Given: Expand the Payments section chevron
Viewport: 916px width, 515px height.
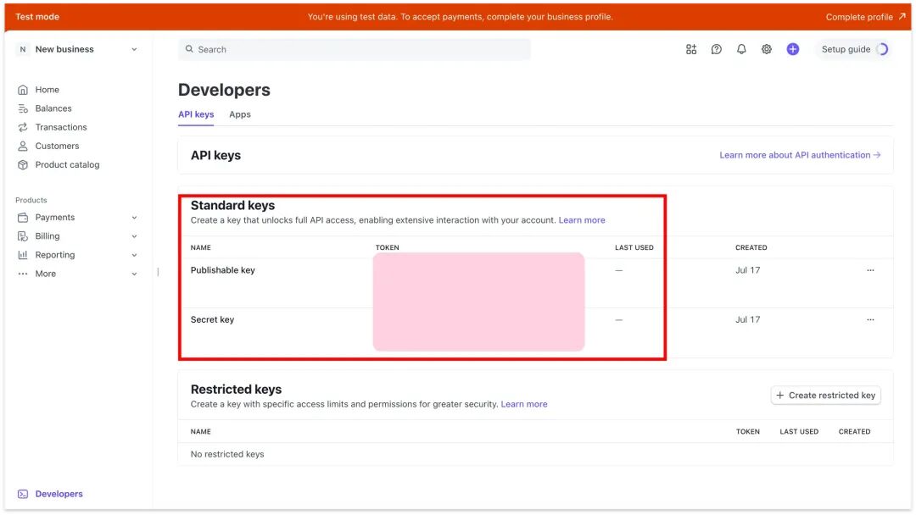Looking at the screenshot, I should pos(134,218).
